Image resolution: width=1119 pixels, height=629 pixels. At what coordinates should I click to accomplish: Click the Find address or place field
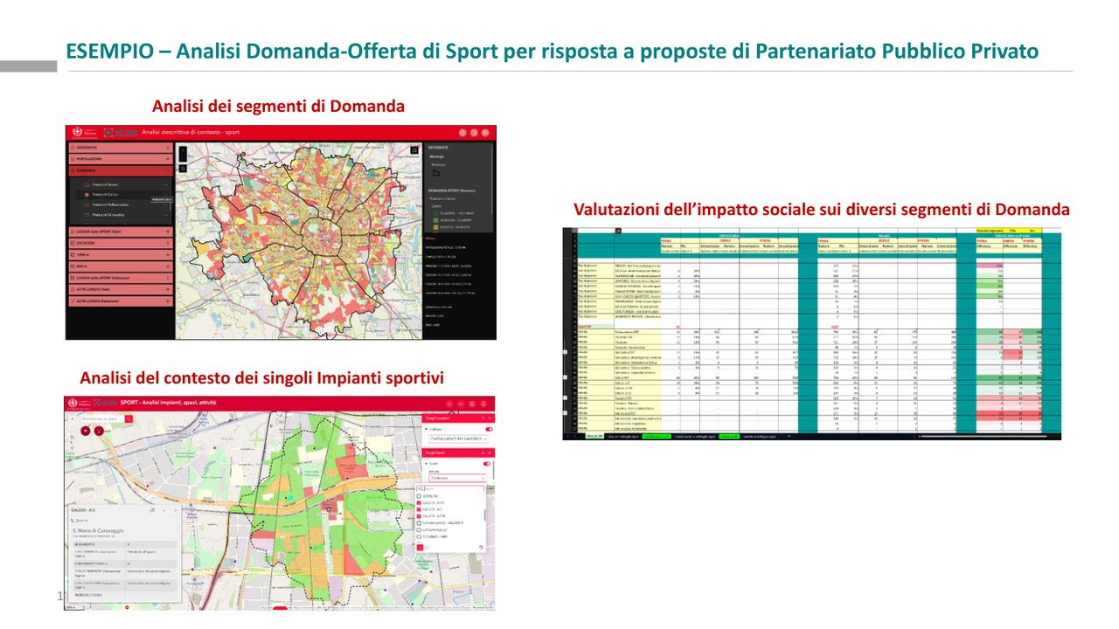pyautogui.click(x=103, y=419)
